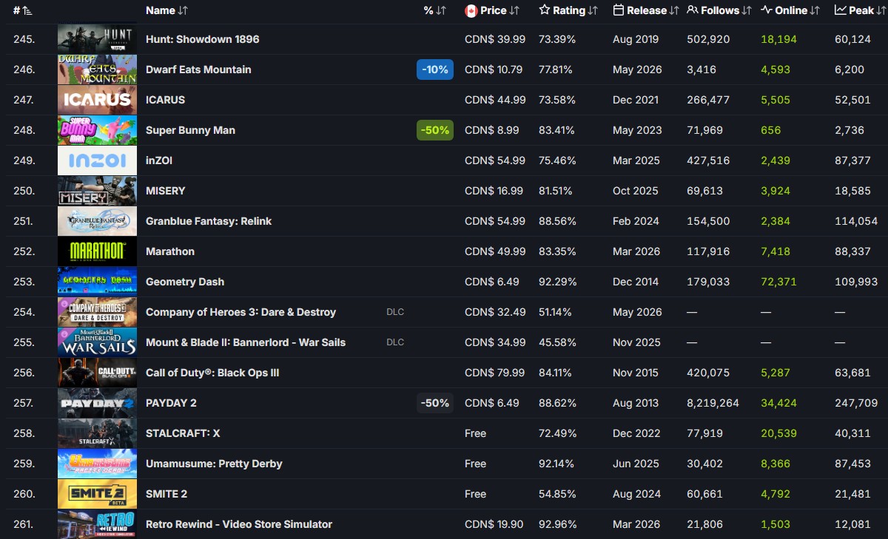Sort by the % discount column
Viewport: 888px width, 539px height.
(x=434, y=10)
